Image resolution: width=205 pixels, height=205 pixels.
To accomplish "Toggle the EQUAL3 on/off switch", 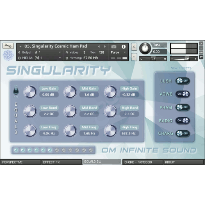I will click(x=16, y=91).
